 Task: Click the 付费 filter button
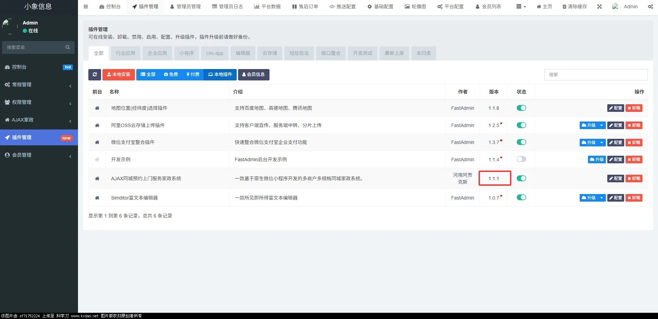(x=193, y=75)
